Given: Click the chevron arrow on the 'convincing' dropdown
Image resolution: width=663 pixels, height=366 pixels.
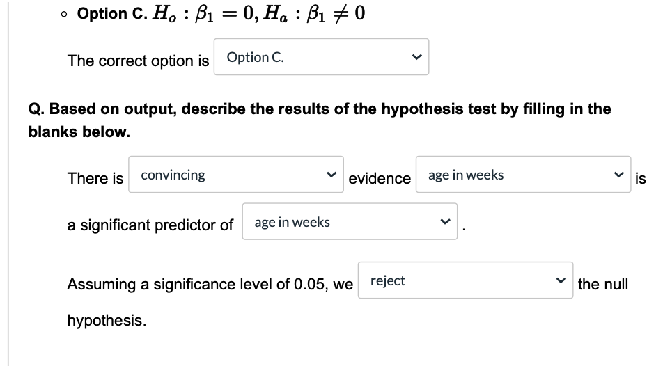Looking at the screenshot, I should tap(332, 175).
